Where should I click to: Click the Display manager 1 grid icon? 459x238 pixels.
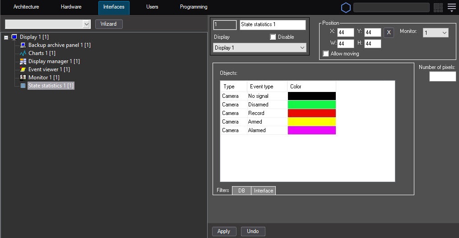pyautogui.click(x=23, y=61)
